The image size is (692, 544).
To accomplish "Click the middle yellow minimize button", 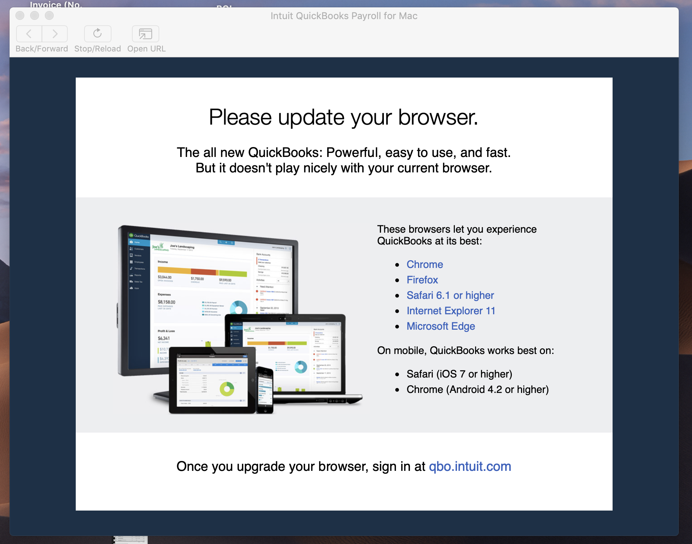I will tap(35, 15).
